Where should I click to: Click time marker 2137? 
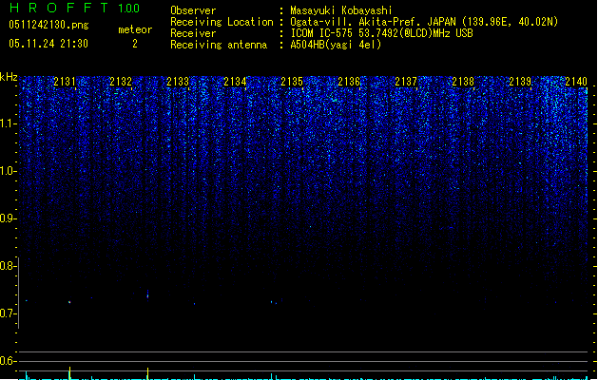coord(406,82)
